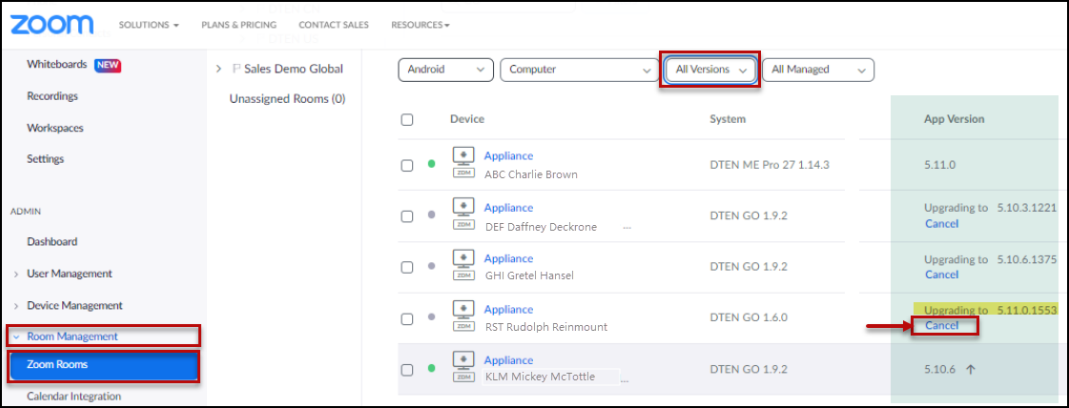Open the All Managed dropdown

818,70
